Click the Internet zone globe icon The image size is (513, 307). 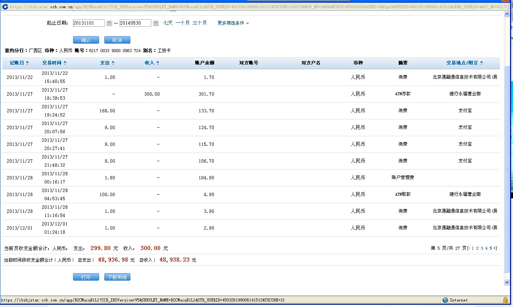tap(445, 300)
